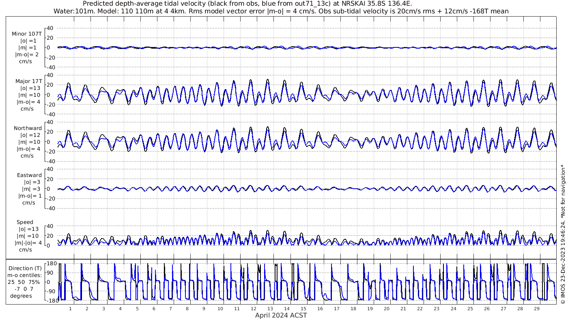Viewport: 568px width, 324px height.
Task: Click the 'April 2024 ACST' axis title
Action: pyautogui.click(x=281, y=315)
